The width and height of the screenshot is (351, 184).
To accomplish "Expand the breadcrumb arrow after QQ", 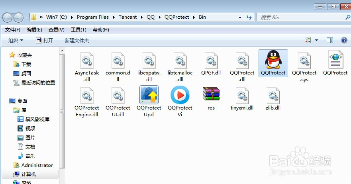I will point(160,17).
